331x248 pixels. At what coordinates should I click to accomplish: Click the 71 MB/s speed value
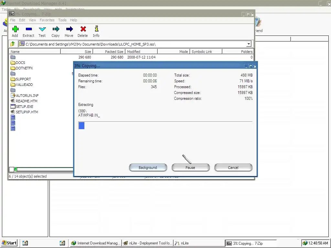coord(246,81)
